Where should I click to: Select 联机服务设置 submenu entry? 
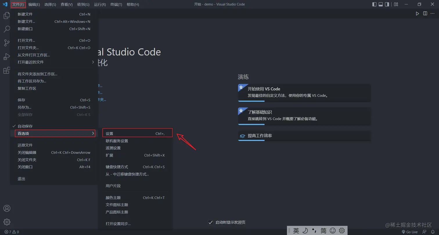(x=136, y=141)
